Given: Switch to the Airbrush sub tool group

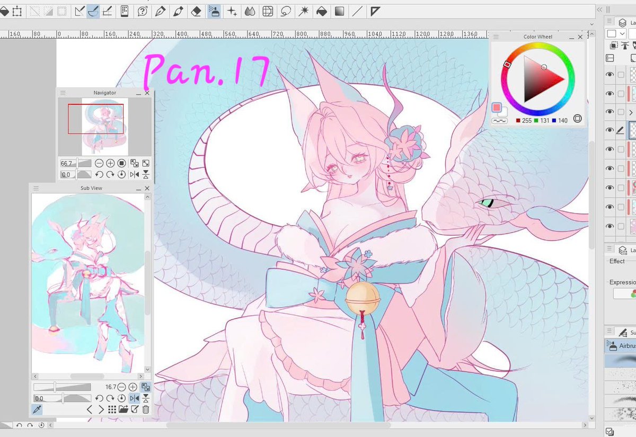Looking at the screenshot, I should click(x=620, y=346).
